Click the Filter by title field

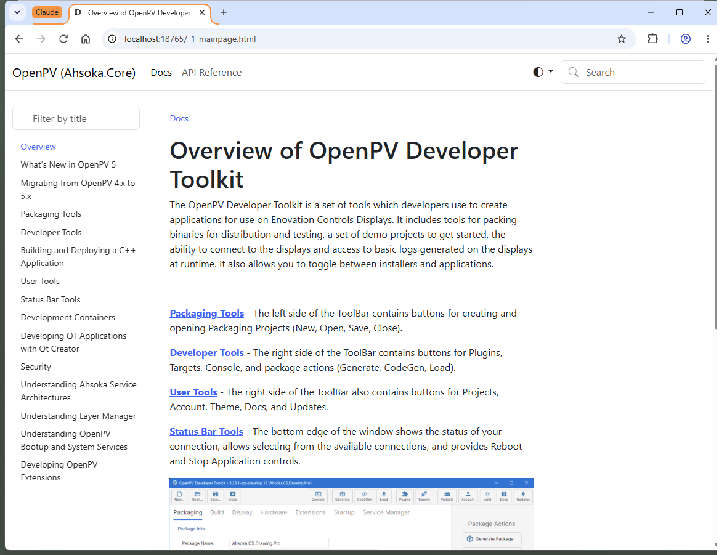[x=76, y=119]
